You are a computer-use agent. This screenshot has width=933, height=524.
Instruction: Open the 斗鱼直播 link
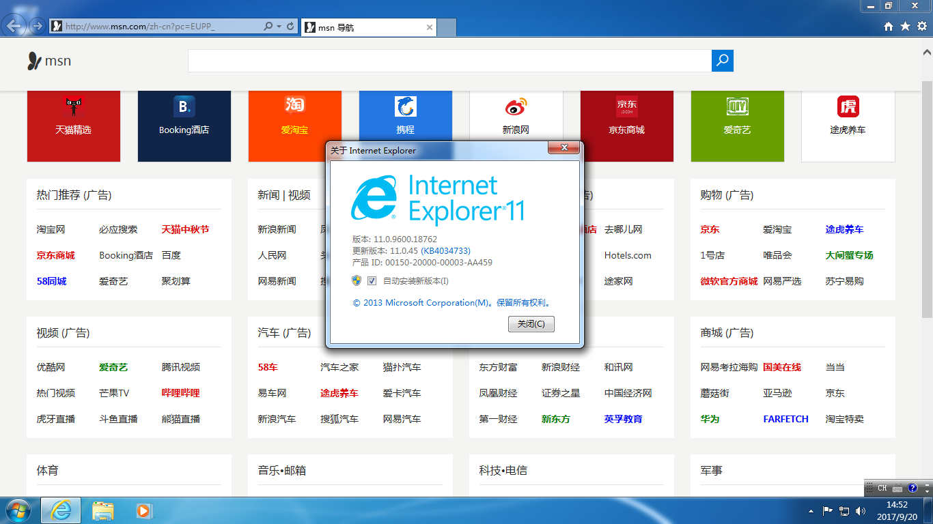(x=118, y=419)
